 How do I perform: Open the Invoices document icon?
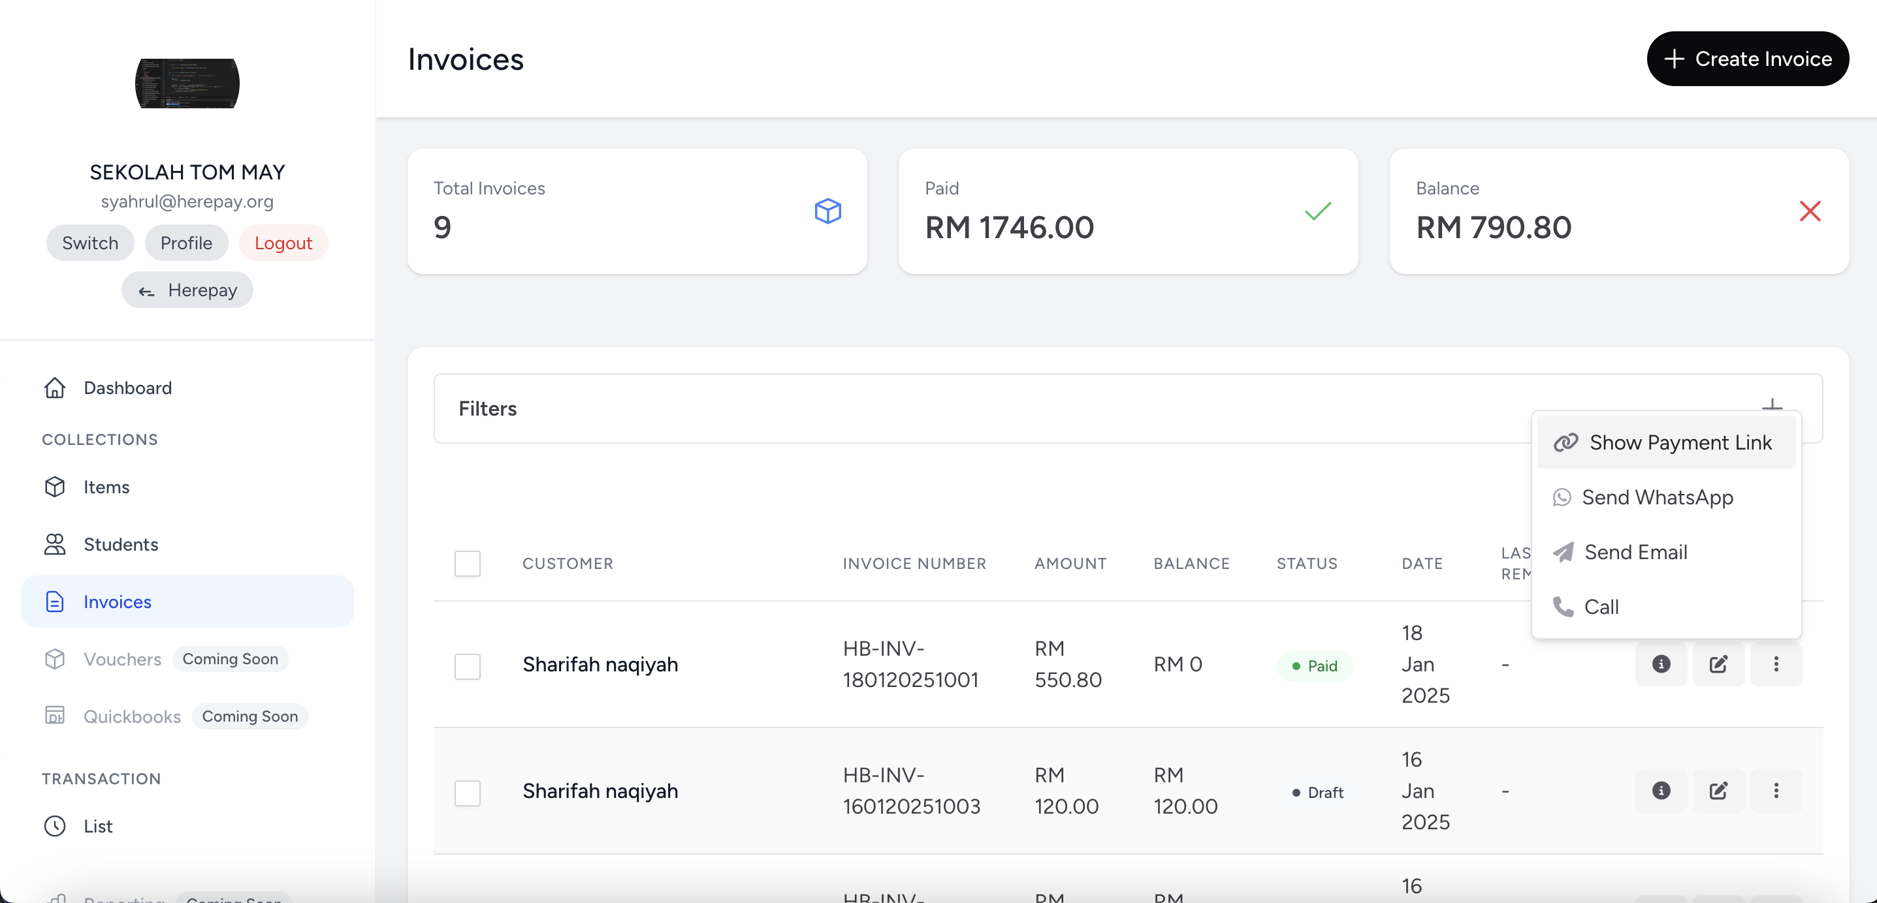point(55,602)
